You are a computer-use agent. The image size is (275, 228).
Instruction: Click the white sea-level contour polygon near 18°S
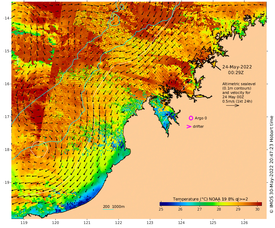39,149
